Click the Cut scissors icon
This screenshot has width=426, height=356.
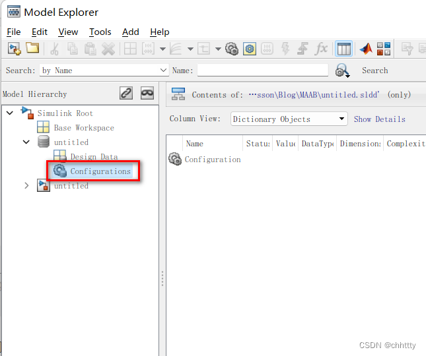click(55, 49)
